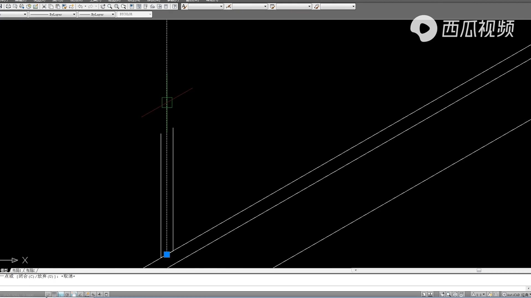The image size is (531, 298).
Task: Open the text style dropdown
Action: 206,6
